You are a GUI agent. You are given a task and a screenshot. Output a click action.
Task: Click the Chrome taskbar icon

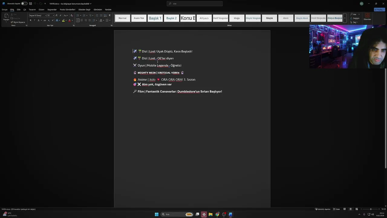point(217,214)
